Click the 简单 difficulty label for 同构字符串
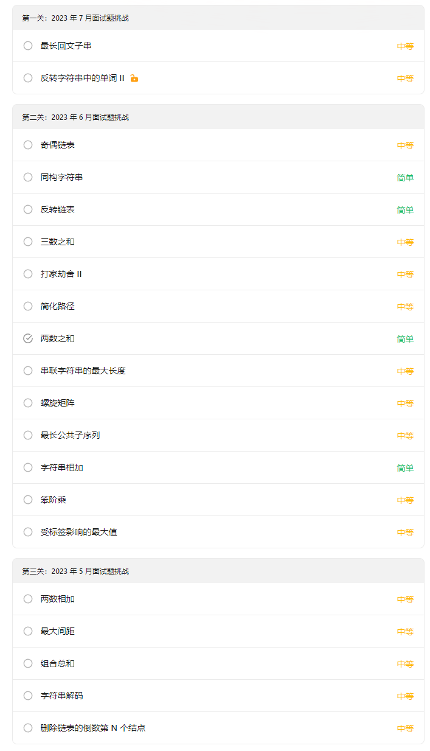The width and height of the screenshot is (430, 751). pos(405,177)
